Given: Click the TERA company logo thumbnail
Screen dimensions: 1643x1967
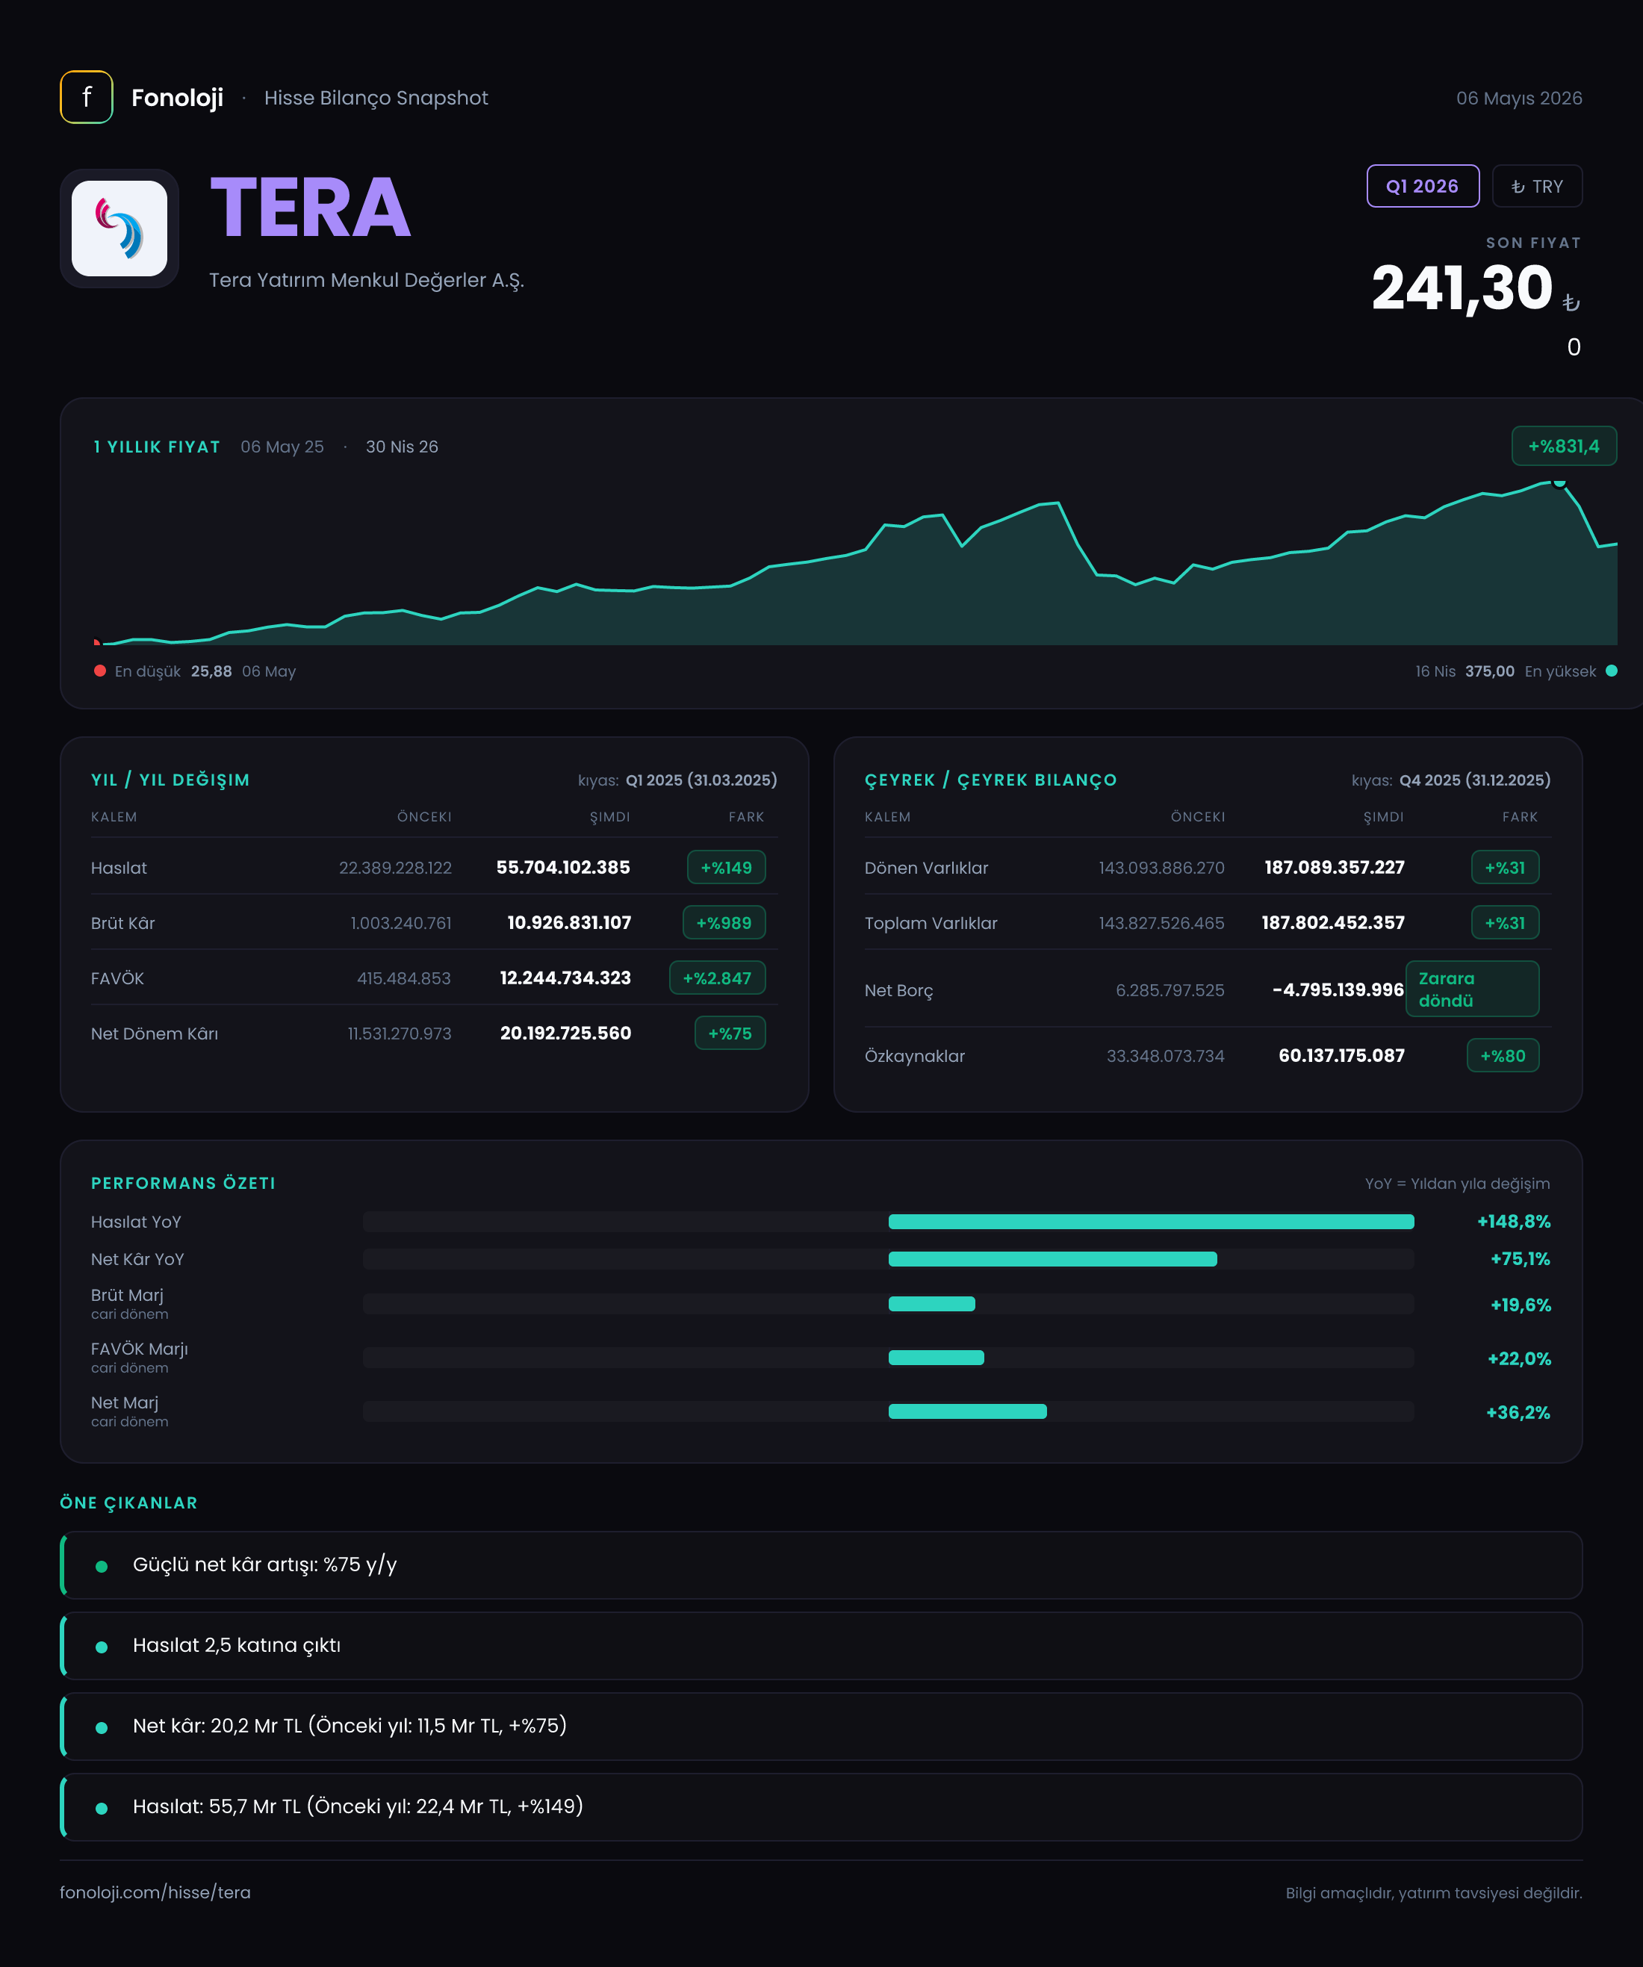Looking at the screenshot, I should (x=120, y=229).
